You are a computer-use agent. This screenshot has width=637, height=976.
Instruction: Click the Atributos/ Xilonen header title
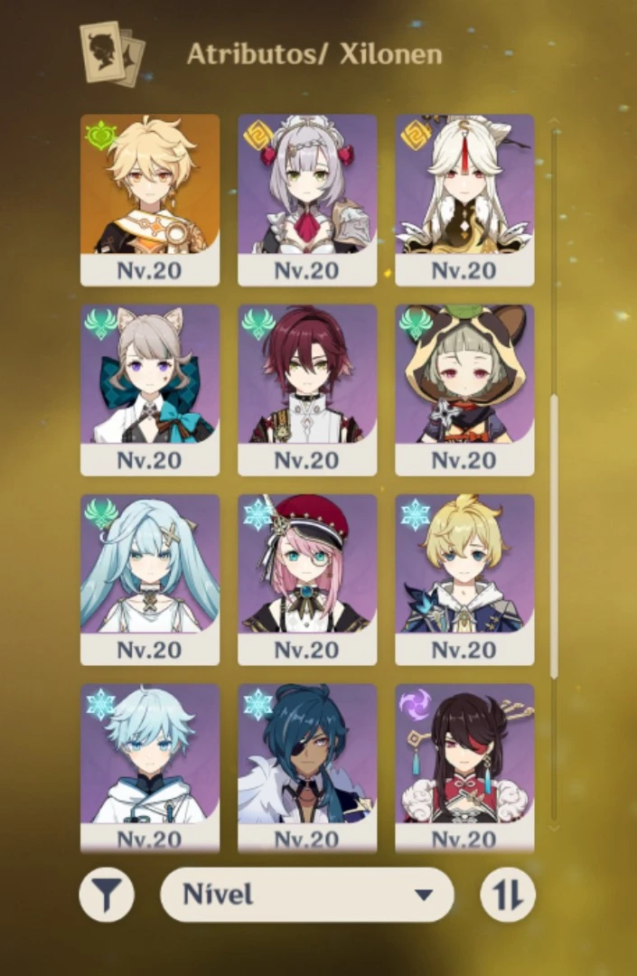(x=314, y=54)
